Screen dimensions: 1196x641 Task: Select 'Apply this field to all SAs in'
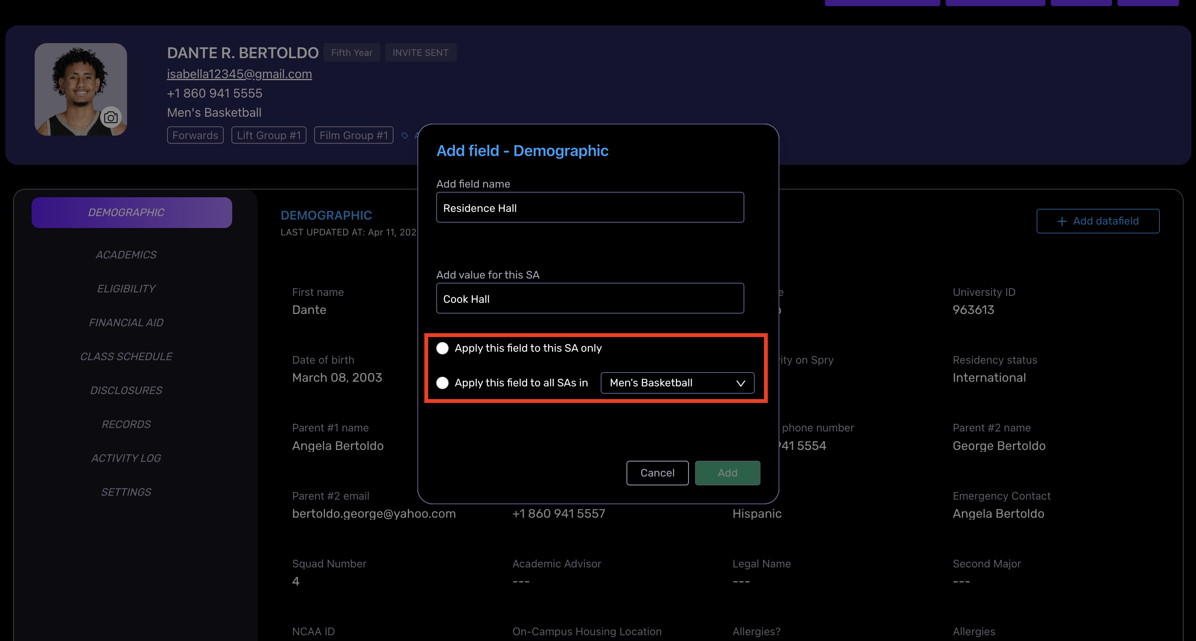[x=442, y=383]
